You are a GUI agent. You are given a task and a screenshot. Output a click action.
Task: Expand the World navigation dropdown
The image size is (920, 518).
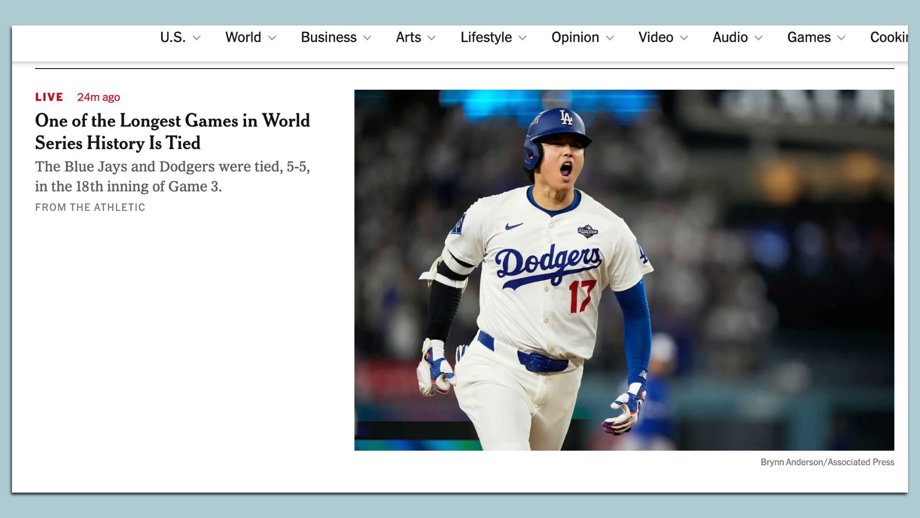[273, 37]
